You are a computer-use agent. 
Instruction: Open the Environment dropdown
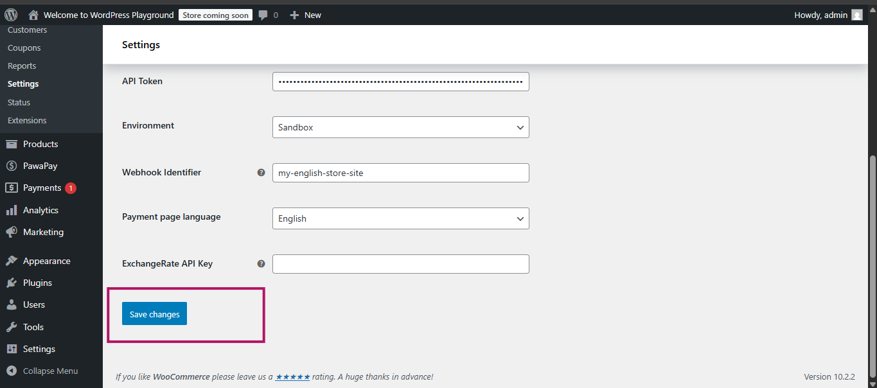[400, 127]
